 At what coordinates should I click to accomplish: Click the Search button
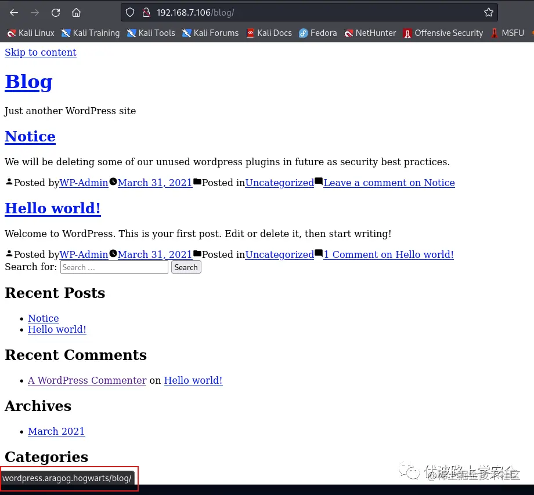[x=186, y=267]
